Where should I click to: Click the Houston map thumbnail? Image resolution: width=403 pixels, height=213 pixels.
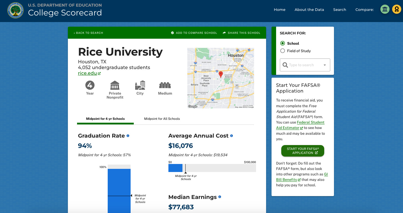[x=221, y=78]
